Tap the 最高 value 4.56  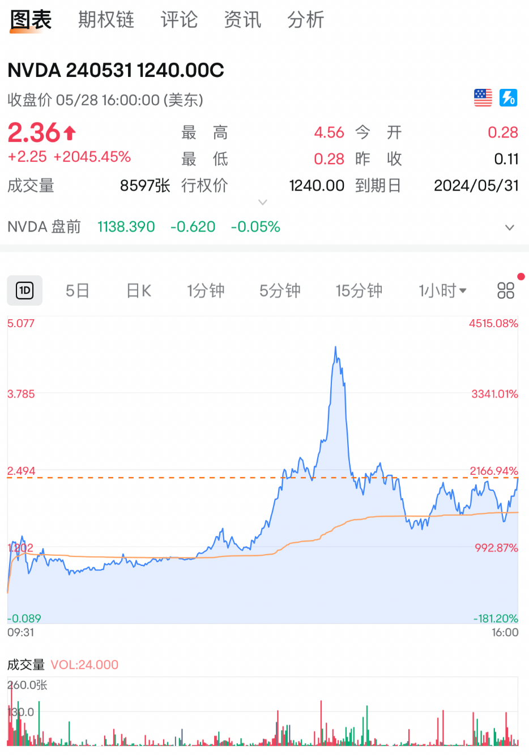point(329,132)
